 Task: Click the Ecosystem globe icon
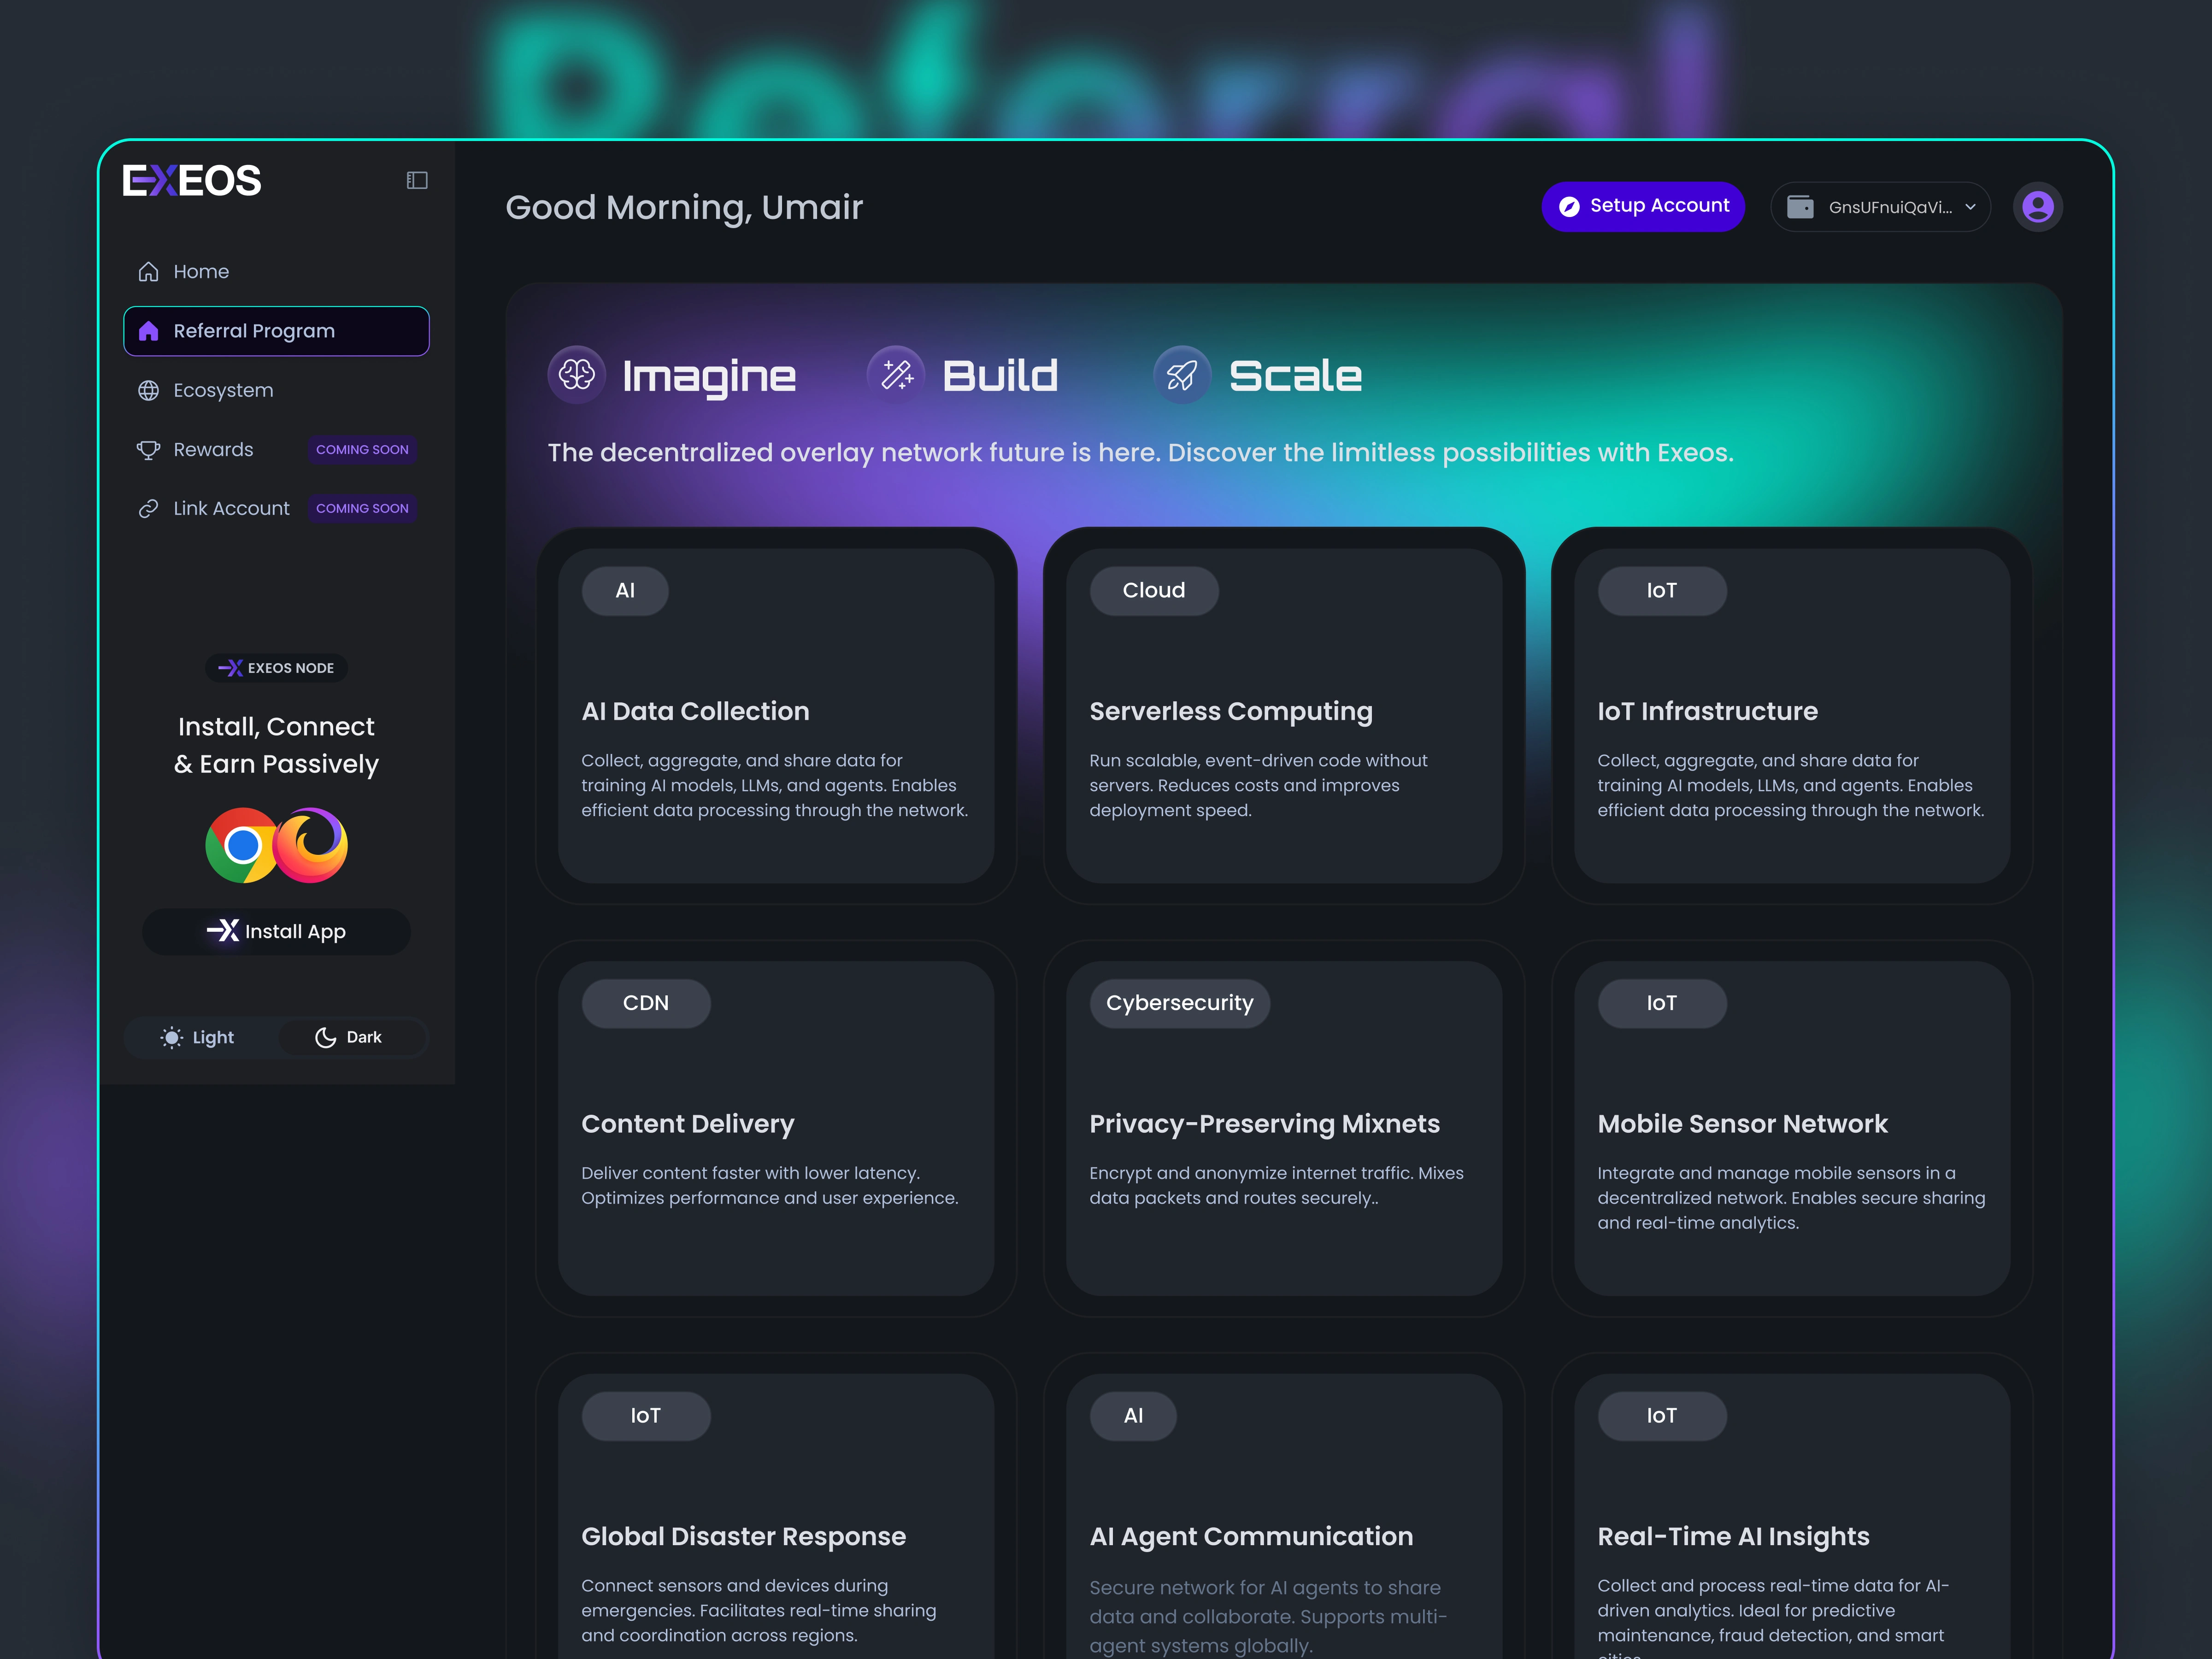149,391
